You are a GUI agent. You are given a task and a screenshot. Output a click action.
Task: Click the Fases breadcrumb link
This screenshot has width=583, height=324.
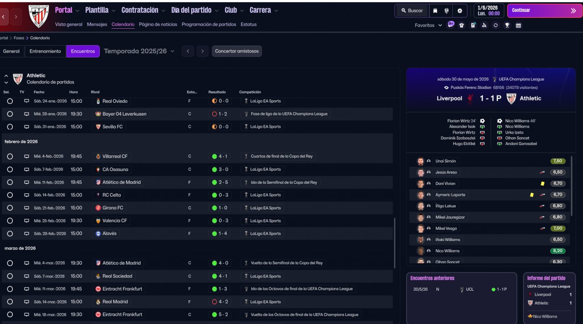[19, 38]
